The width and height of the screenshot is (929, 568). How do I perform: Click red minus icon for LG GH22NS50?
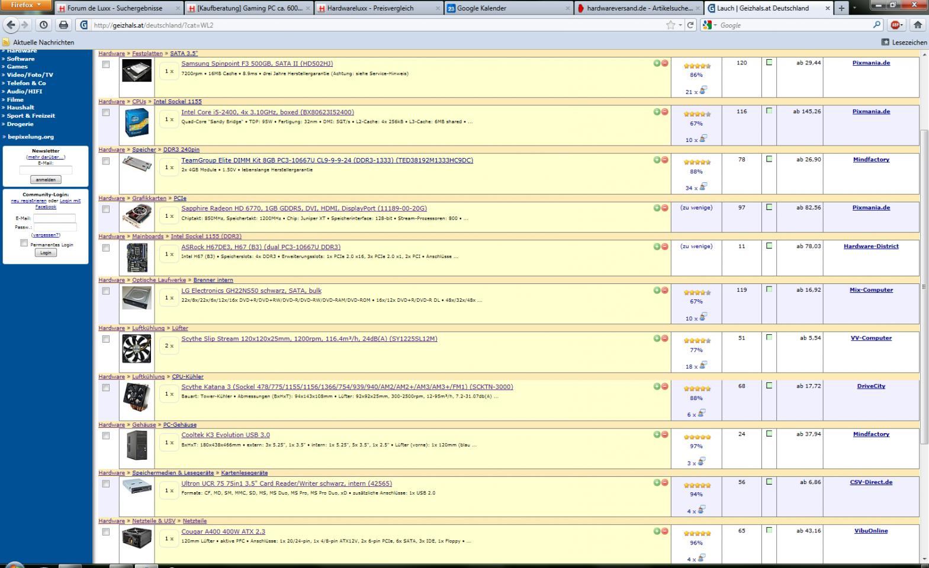pyautogui.click(x=664, y=291)
